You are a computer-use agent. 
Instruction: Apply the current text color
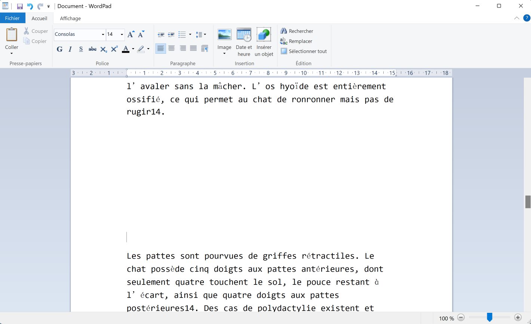click(x=126, y=49)
